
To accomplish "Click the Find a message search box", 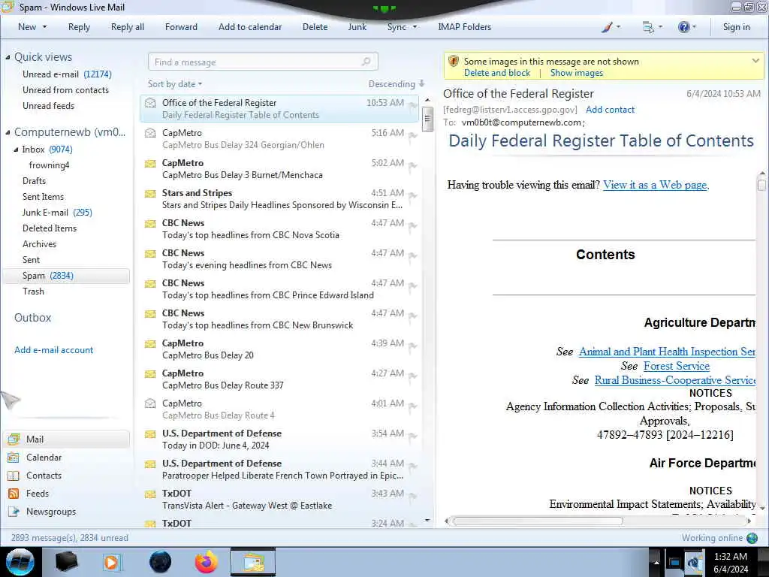I will click(263, 62).
